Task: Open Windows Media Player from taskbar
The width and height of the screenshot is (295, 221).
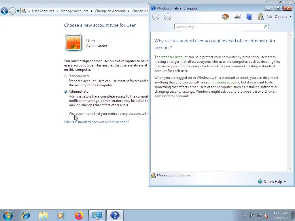Action: click(x=61, y=215)
